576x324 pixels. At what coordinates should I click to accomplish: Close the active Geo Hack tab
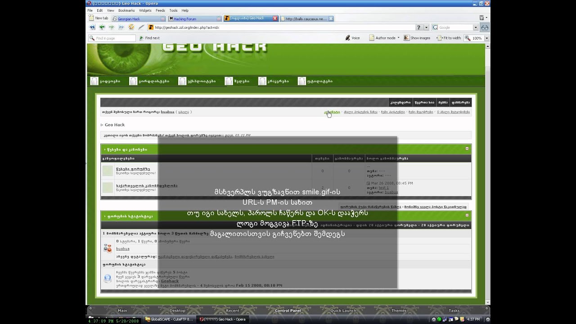[x=275, y=18]
